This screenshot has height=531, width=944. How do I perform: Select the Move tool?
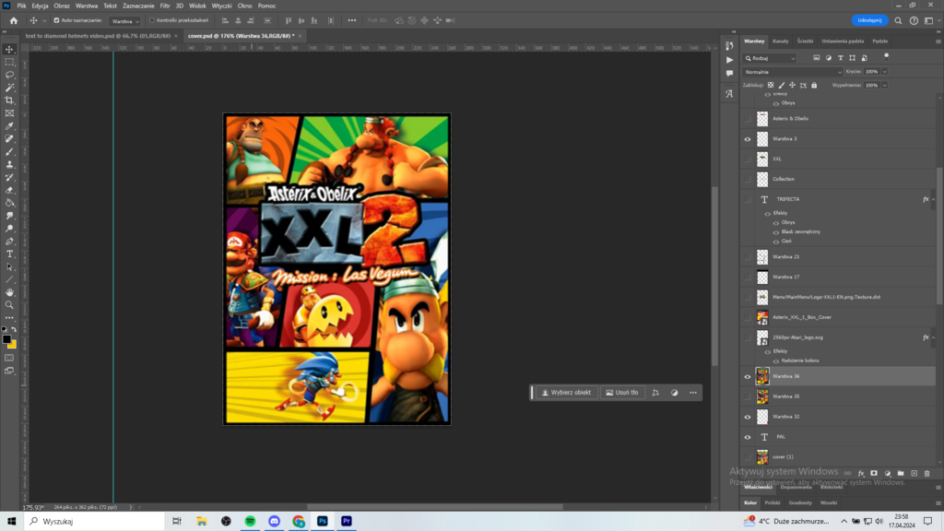click(x=9, y=50)
